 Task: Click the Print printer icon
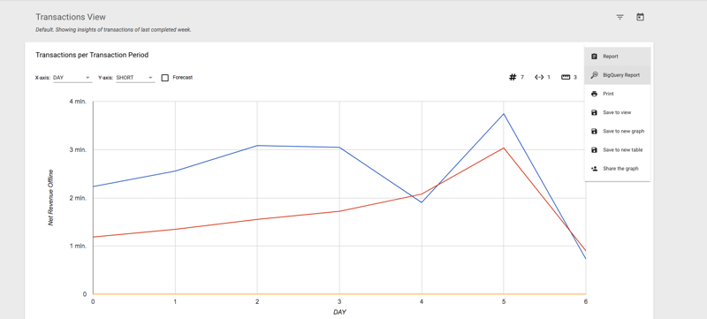tap(594, 94)
